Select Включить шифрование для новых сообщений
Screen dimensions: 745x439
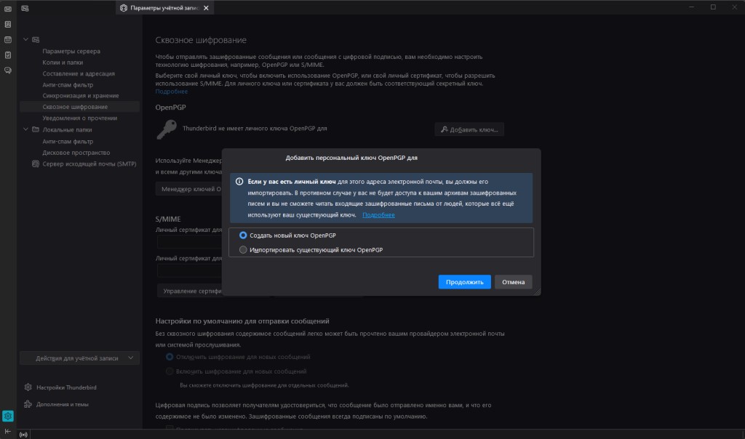point(170,371)
